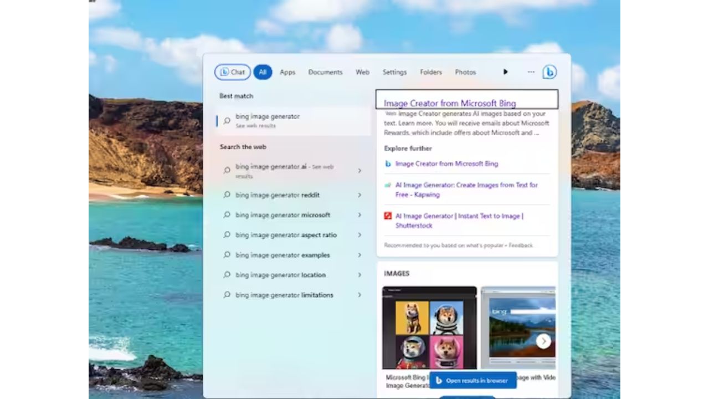Click the Bing icon beside Explore further link

coord(388,163)
